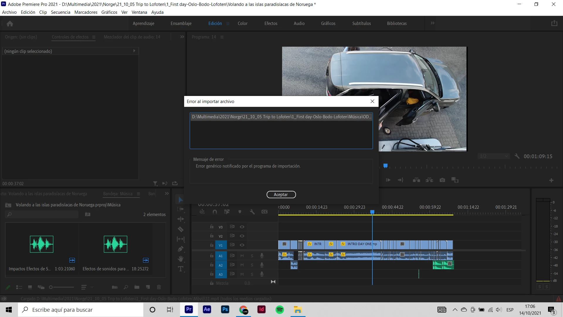Close the Error al importar archivo dialog
The width and height of the screenshot is (563, 317).
[x=372, y=101]
